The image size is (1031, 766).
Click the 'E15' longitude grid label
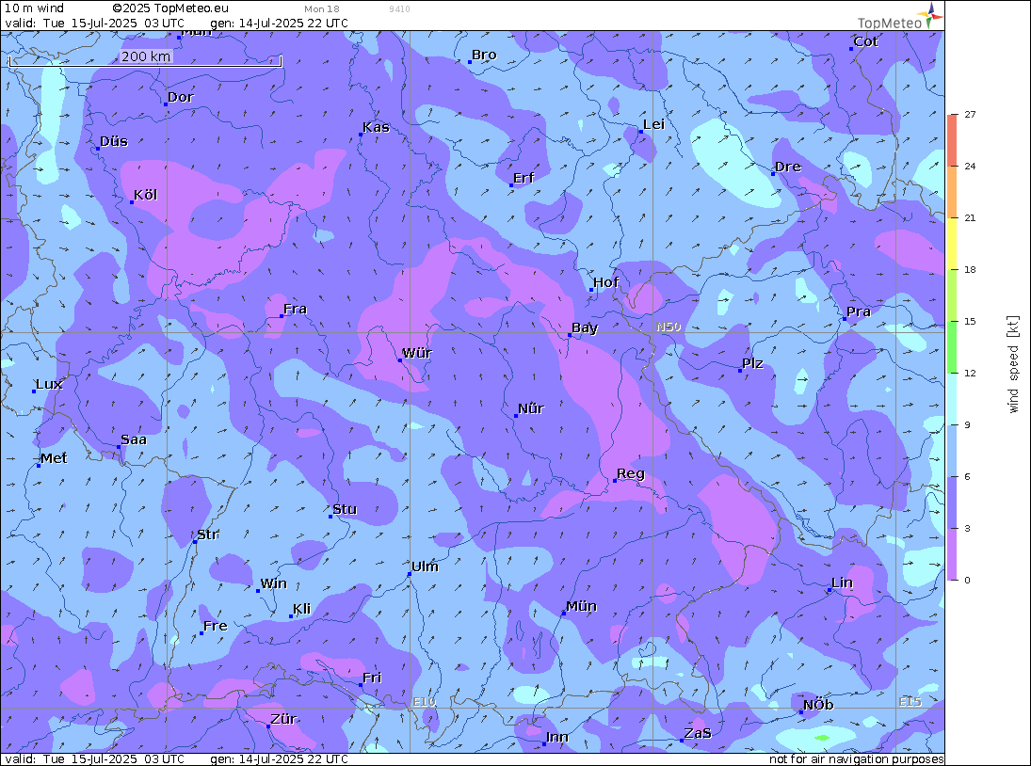pos(910,702)
